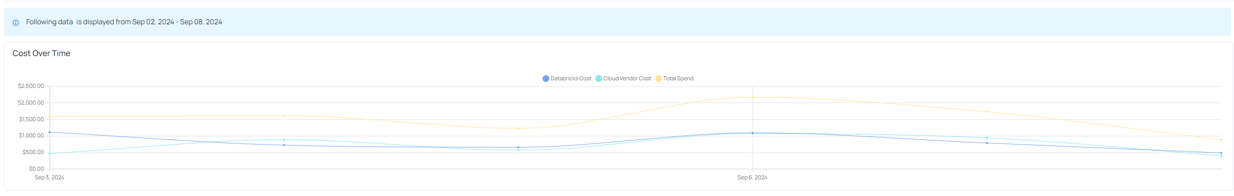Click the yellow Total Spend legend dot

[x=658, y=79]
